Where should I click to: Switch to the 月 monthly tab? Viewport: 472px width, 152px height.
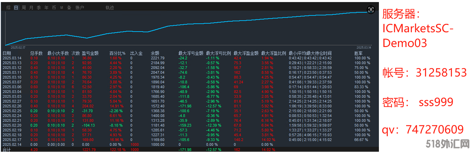point(31,8)
